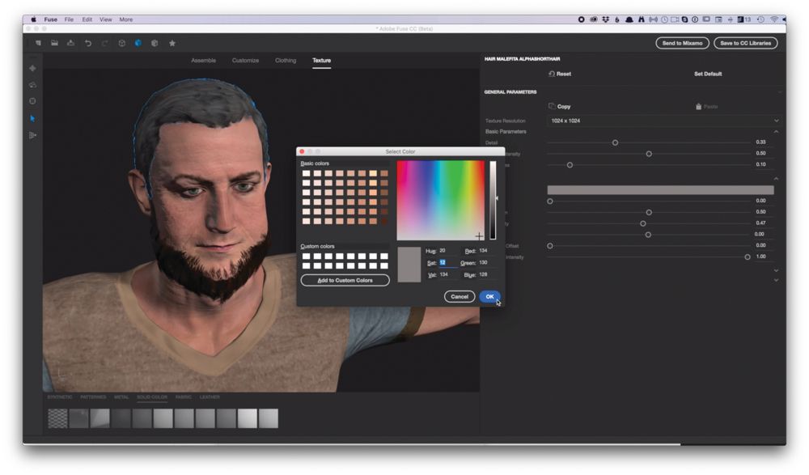Click the star favorites icon in the toolbar

point(172,43)
